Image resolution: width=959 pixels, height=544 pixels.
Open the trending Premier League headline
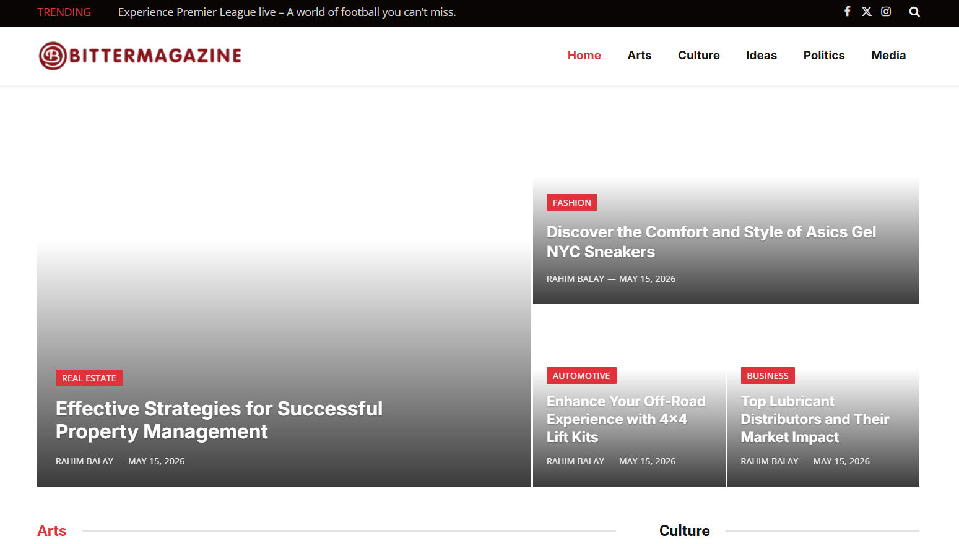(x=287, y=12)
